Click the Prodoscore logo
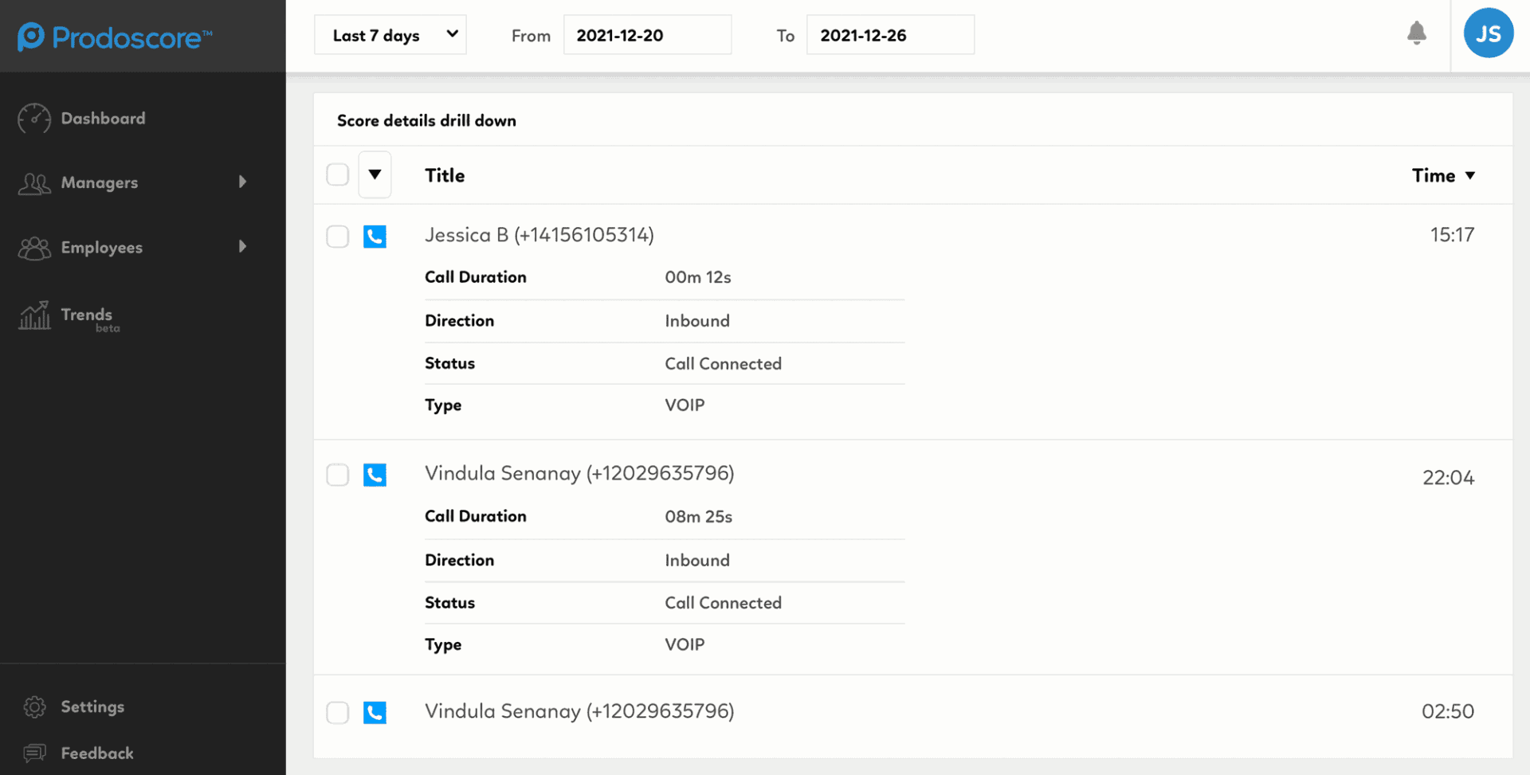1530x775 pixels. click(115, 37)
